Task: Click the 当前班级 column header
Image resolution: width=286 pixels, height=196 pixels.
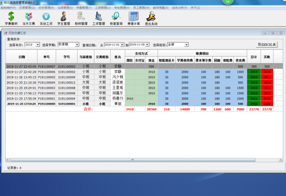Action: [86, 57]
